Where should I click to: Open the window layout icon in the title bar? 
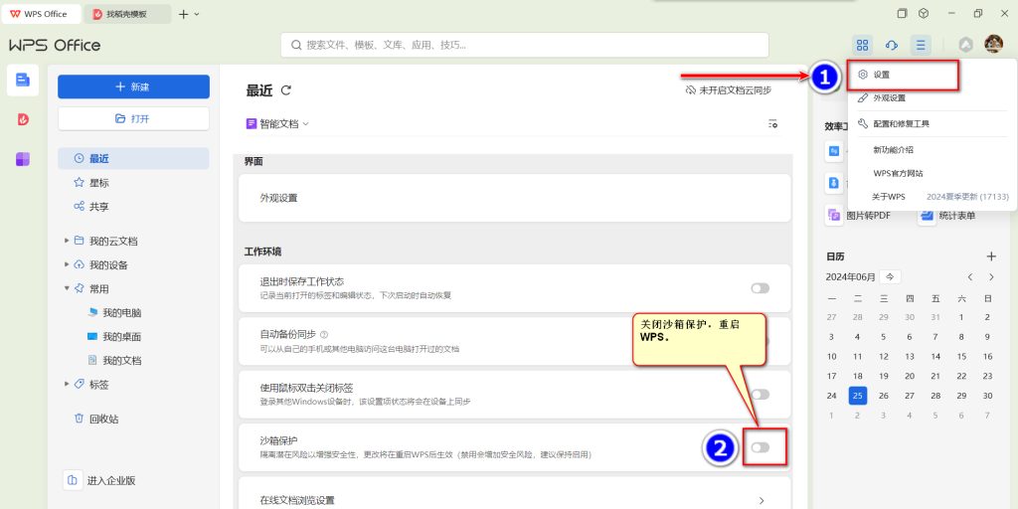(902, 14)
